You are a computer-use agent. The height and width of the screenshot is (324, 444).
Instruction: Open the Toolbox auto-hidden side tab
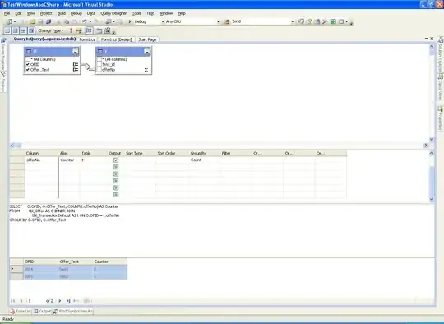point(2,82)
